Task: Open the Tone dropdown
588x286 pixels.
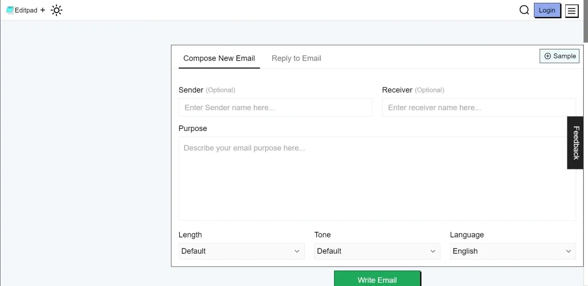Action: (377, 251)
